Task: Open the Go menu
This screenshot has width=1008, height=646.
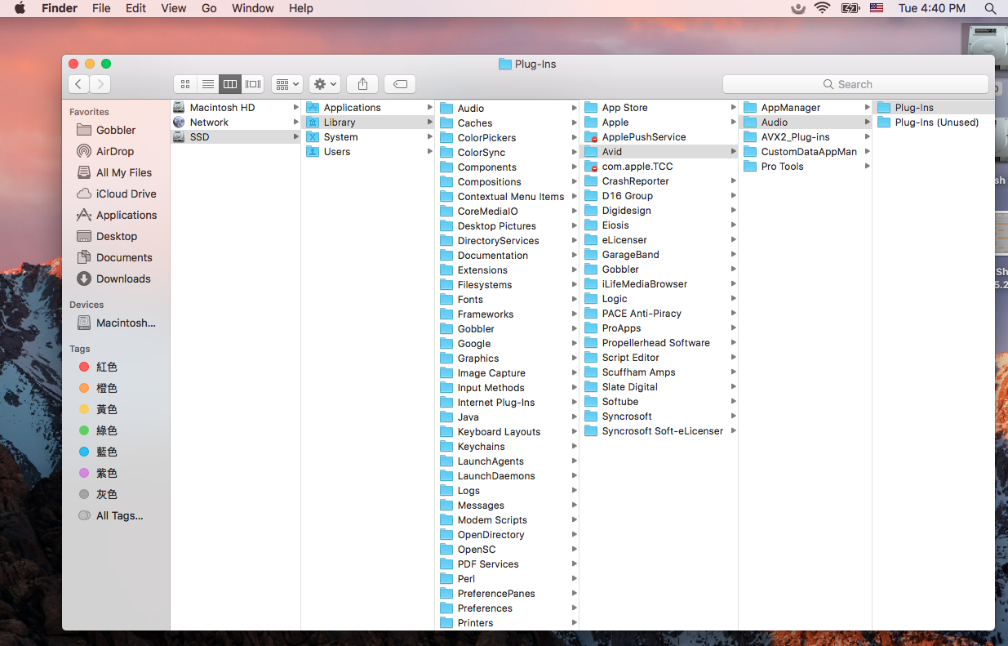Action: [x=209, y=8]
